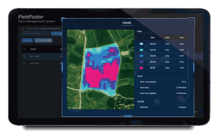
Task: Select the 200.00 rate color swatch
Action: click(142, 44)
